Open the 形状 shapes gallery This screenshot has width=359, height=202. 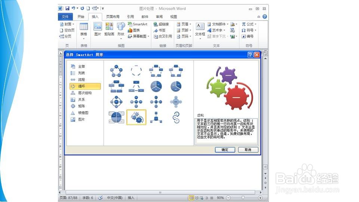coord(121,31)
